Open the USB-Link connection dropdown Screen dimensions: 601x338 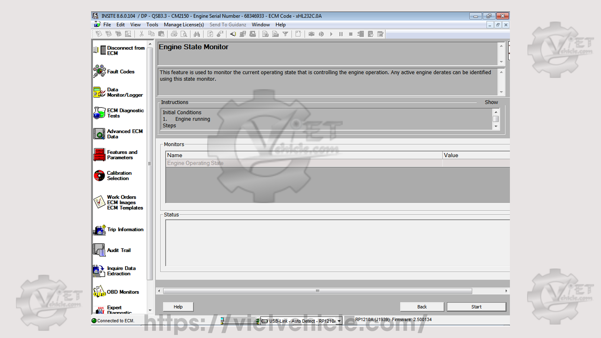pos(339,321)
